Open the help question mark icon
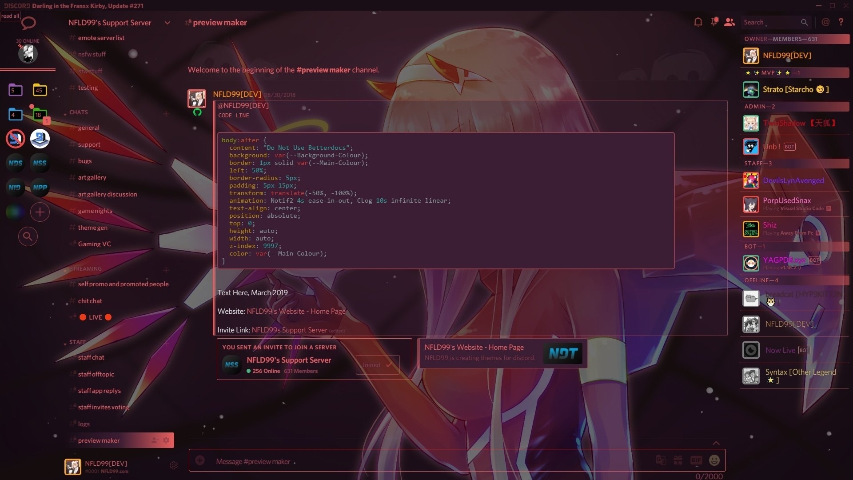 (x=841, y=22)
